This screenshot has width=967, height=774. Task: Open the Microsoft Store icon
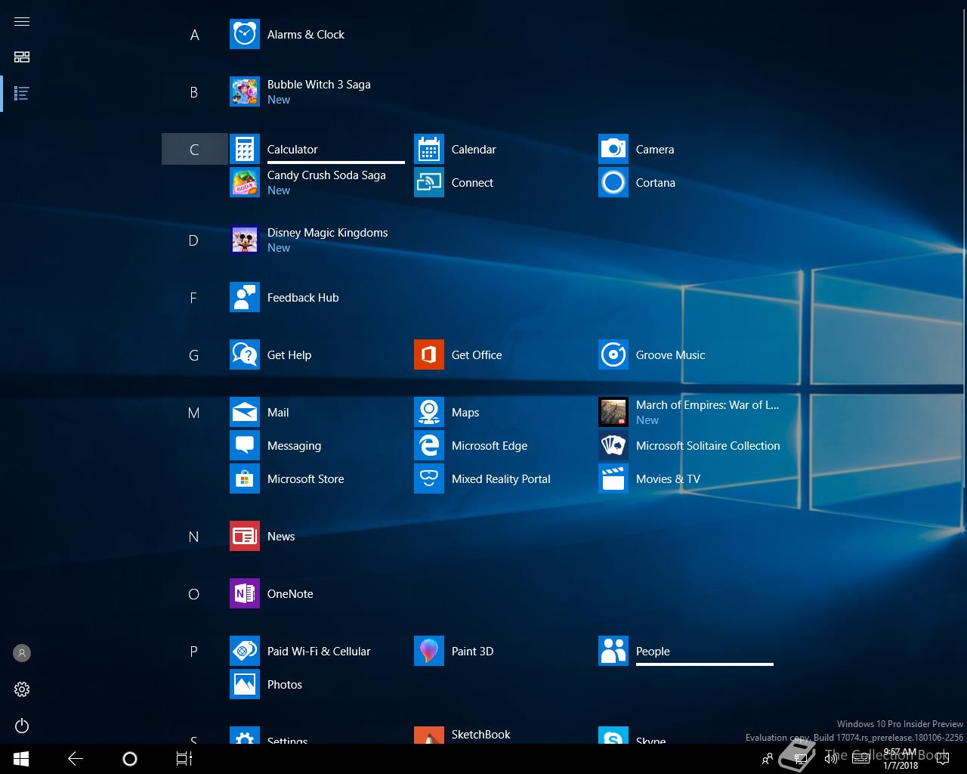pos(245,479)
